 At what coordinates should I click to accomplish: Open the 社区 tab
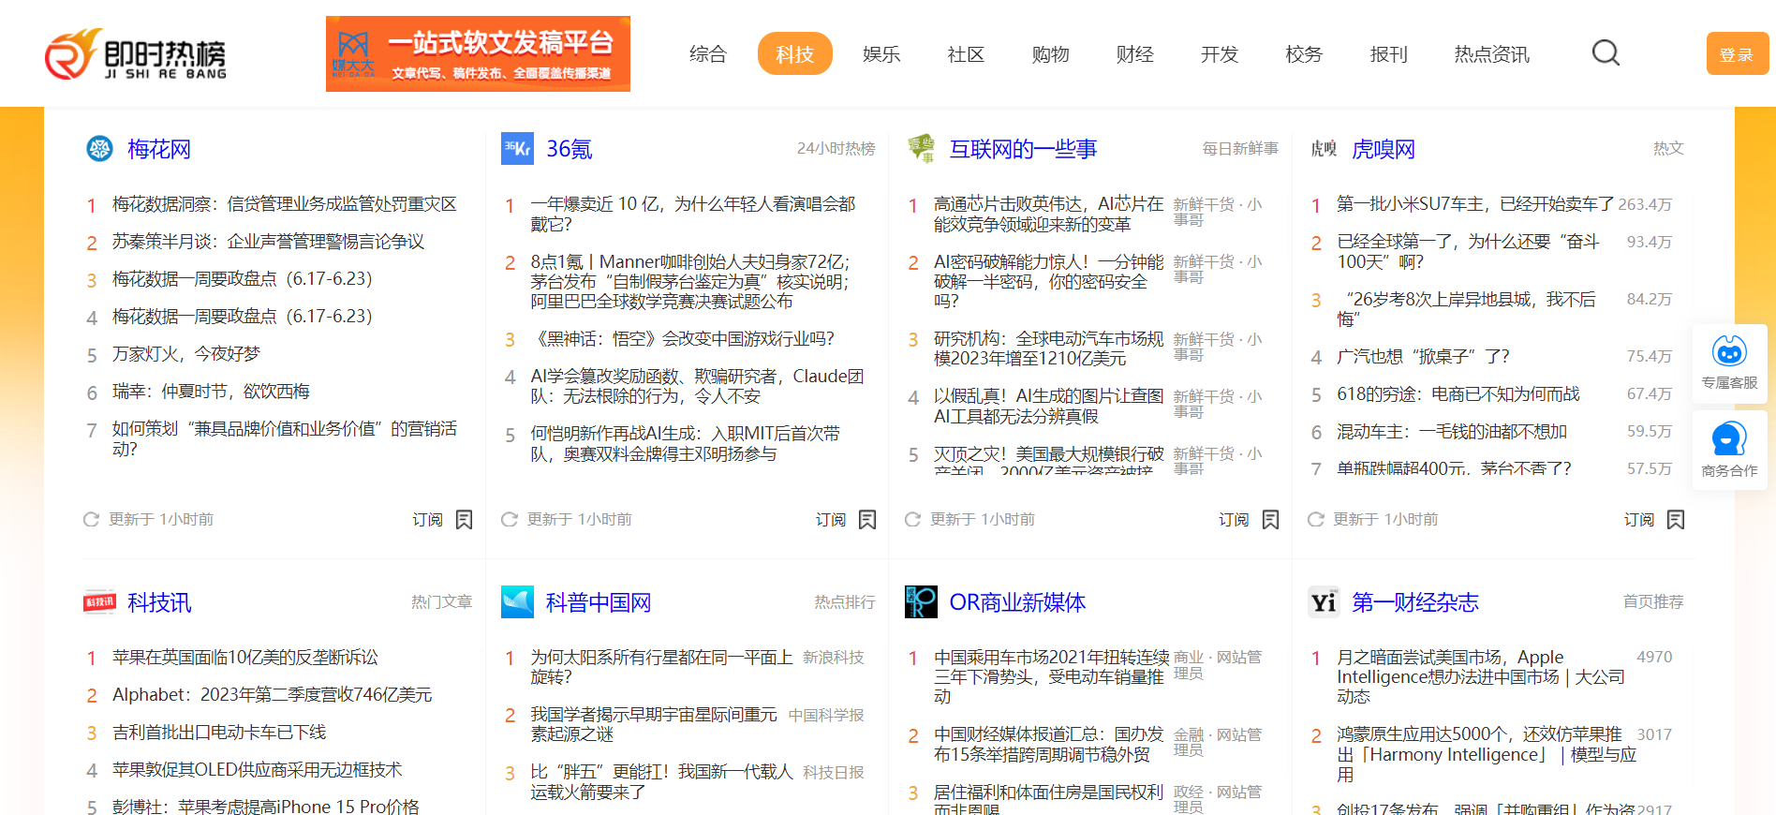click(966, 54)
